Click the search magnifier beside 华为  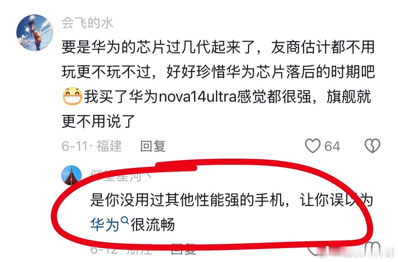point(125,221)
